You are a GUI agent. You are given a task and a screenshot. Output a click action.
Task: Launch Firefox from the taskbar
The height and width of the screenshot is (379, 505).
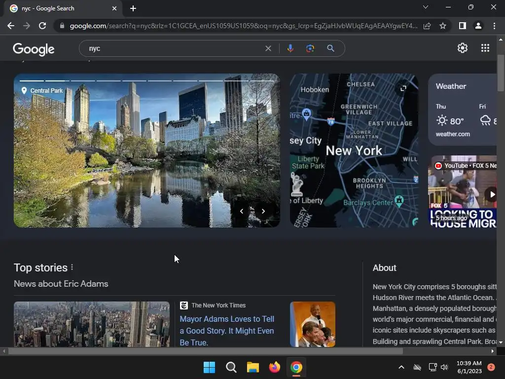click(x=274, y=367)
